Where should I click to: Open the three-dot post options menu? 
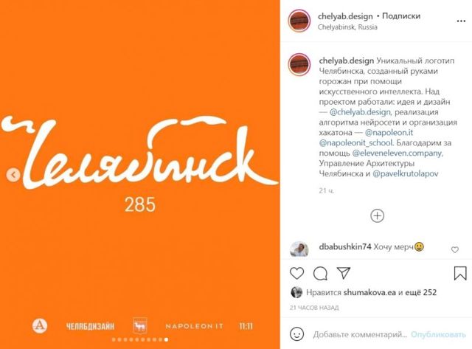[x=461, y=21]
